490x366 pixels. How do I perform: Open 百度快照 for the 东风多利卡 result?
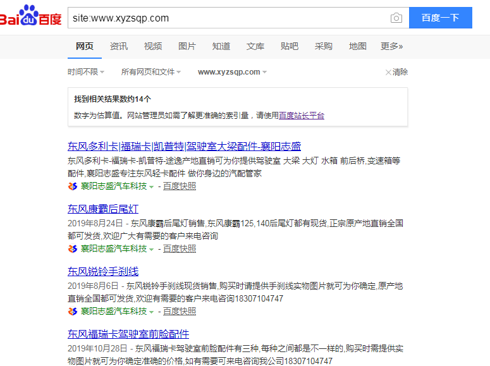pos(180,186)
